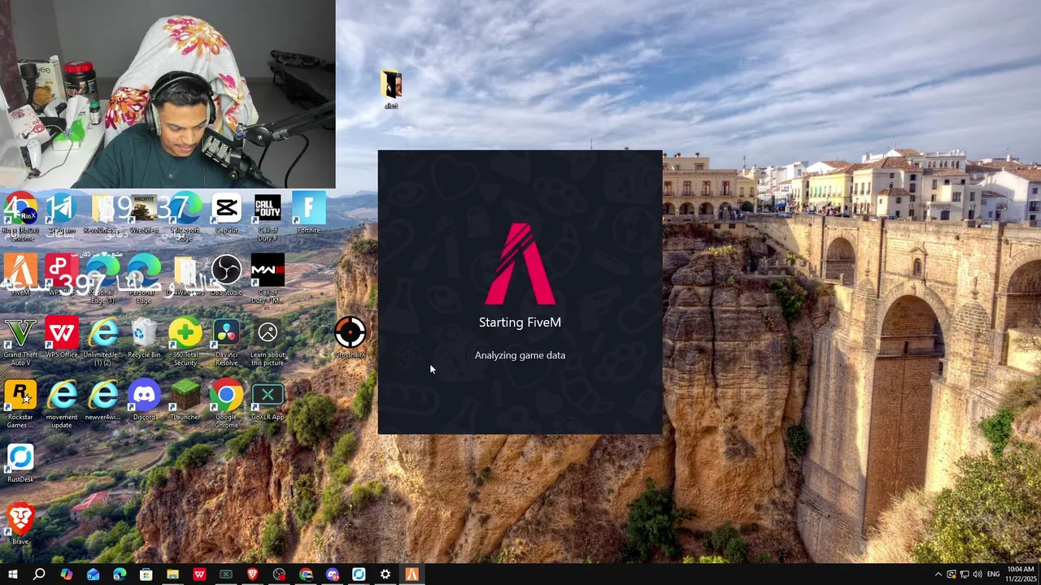Open the Microsoft Edge desktop shortcut
This screenshot has width=1041, height=585.
pyautogui.click(x=185, y=215)
